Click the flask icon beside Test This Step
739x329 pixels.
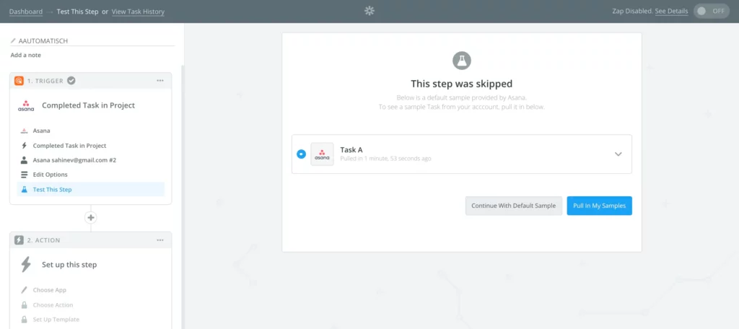(x=24, y=190)
